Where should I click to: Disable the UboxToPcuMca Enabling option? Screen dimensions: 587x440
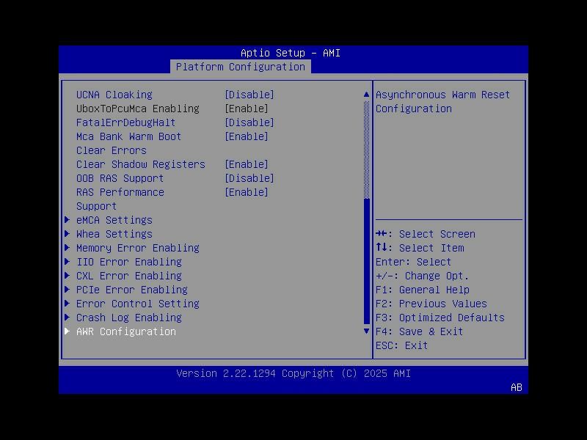point(247,108)
